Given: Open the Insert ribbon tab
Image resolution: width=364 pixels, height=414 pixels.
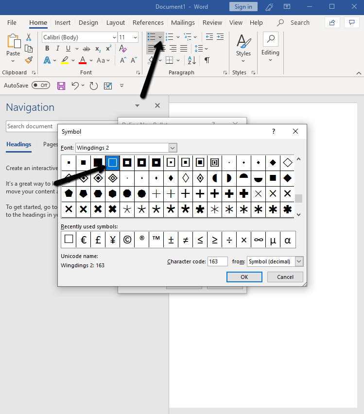Looking at the screenshot, I should tap(63, 23).
